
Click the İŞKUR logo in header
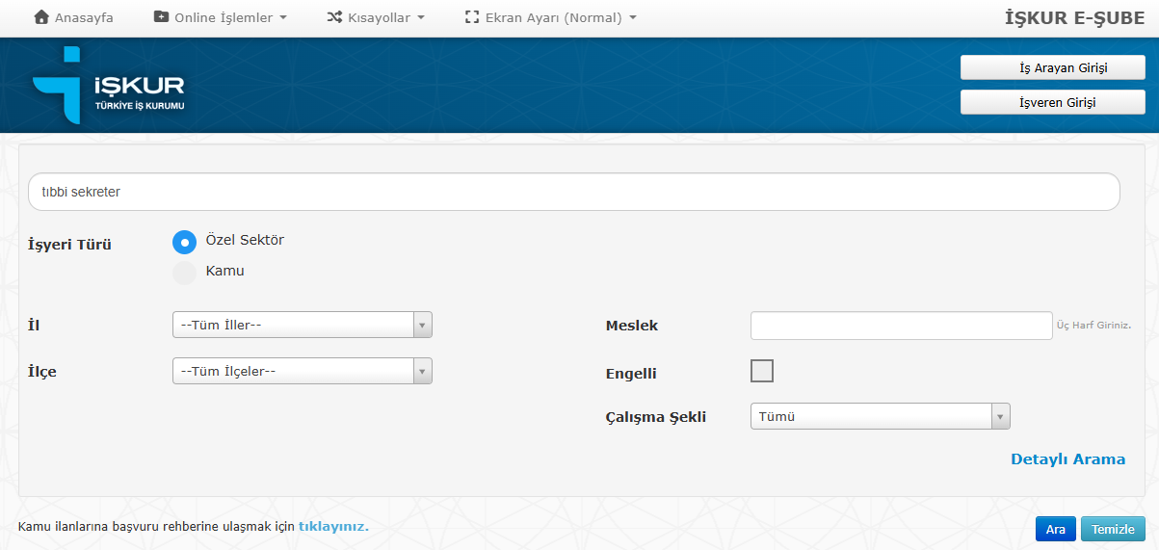pos(108,85)
